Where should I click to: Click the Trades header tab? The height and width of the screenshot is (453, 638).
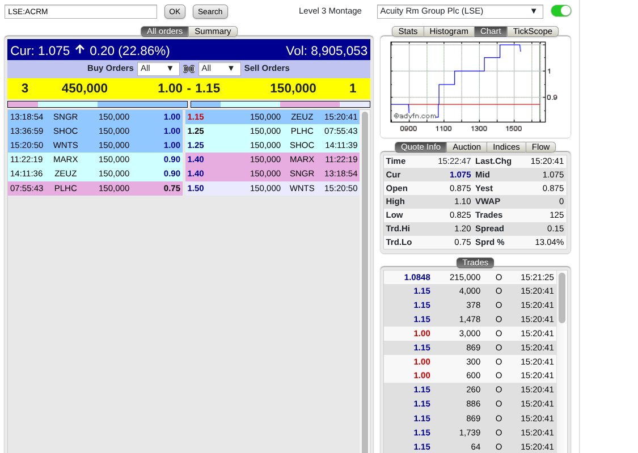[x=475, y=263]
